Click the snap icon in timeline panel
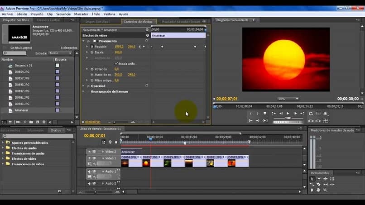365x205 pixels. pos(104,142)
